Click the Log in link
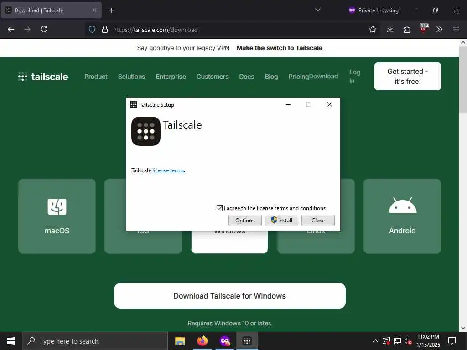Viewport: 467px width, 350px height. (x=354, y=77)
